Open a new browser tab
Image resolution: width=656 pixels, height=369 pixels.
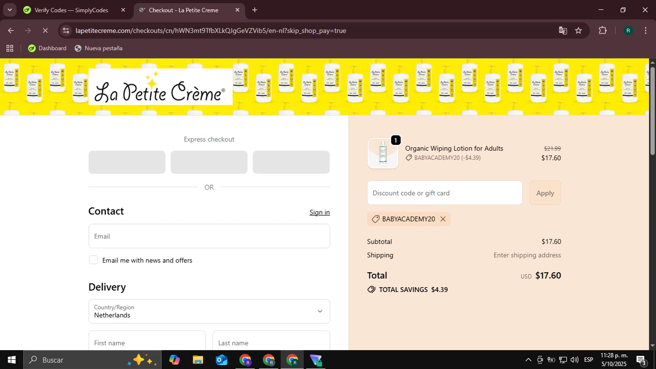[x=255, y=10]
